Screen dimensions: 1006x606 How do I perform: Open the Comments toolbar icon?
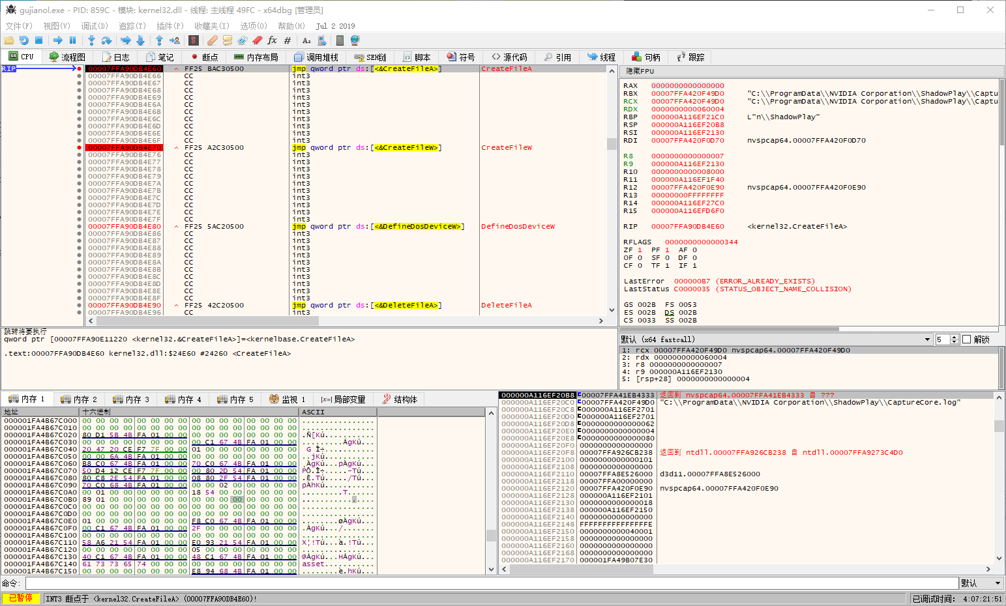(228, 40)
